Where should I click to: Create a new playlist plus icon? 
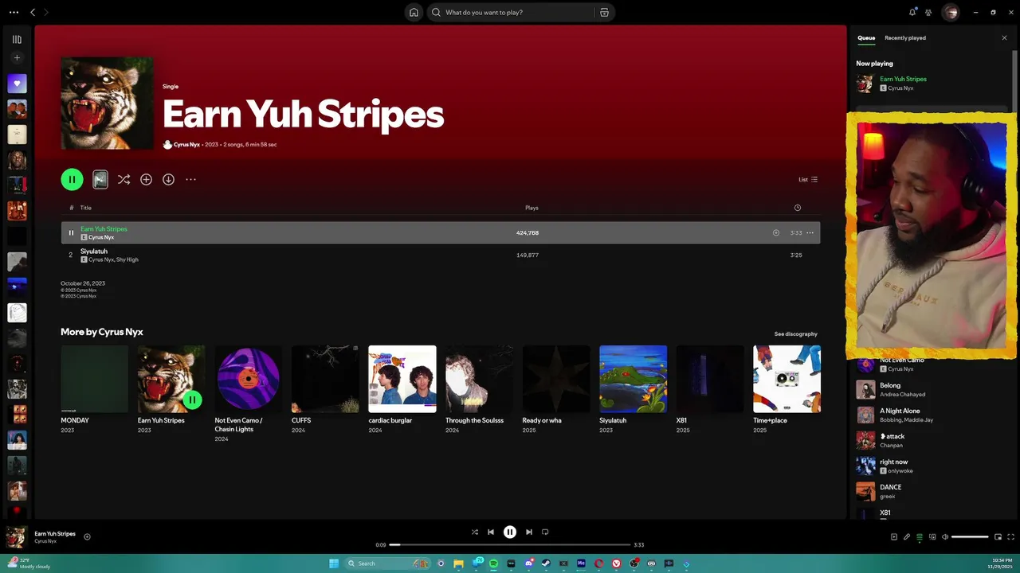pos(17,57)
